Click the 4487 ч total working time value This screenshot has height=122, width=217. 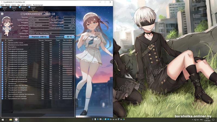69,28
